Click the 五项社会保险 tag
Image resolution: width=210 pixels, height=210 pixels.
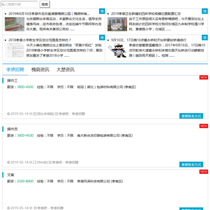44,114
